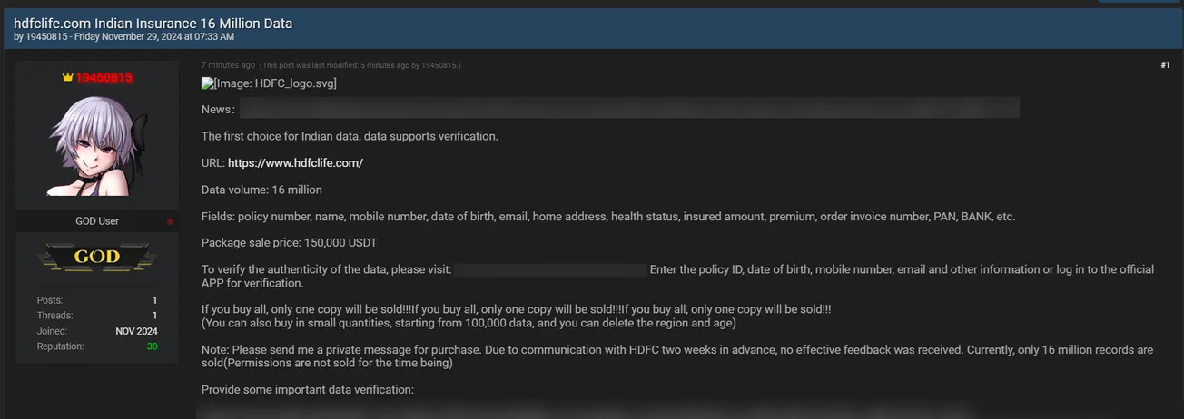View the green reputation score of 30
The height and width of the screenshot is (419, 1184).
tap(152, 346)
